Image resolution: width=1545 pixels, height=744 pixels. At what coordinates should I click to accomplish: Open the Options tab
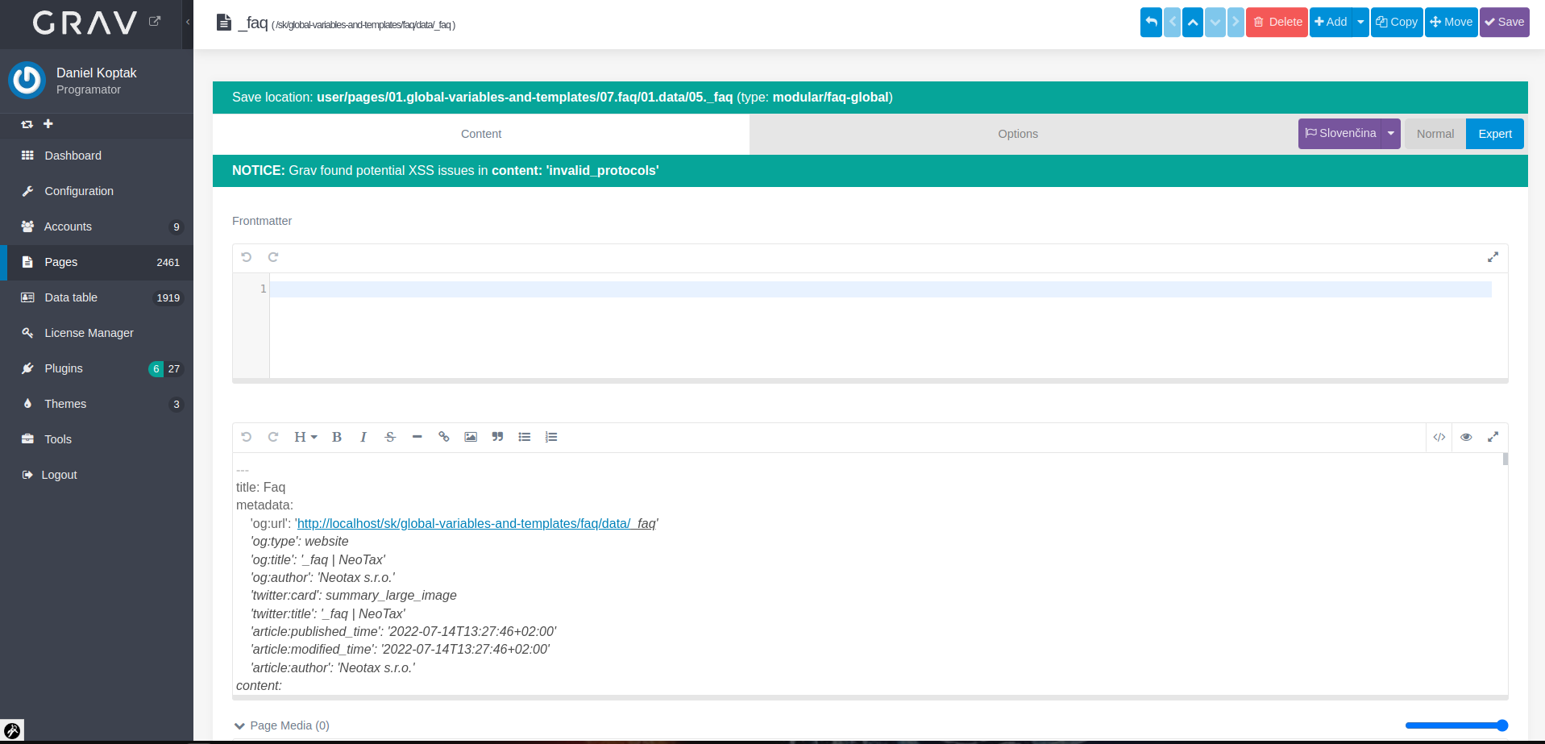pyautogui.click(x=1018, y=134)
